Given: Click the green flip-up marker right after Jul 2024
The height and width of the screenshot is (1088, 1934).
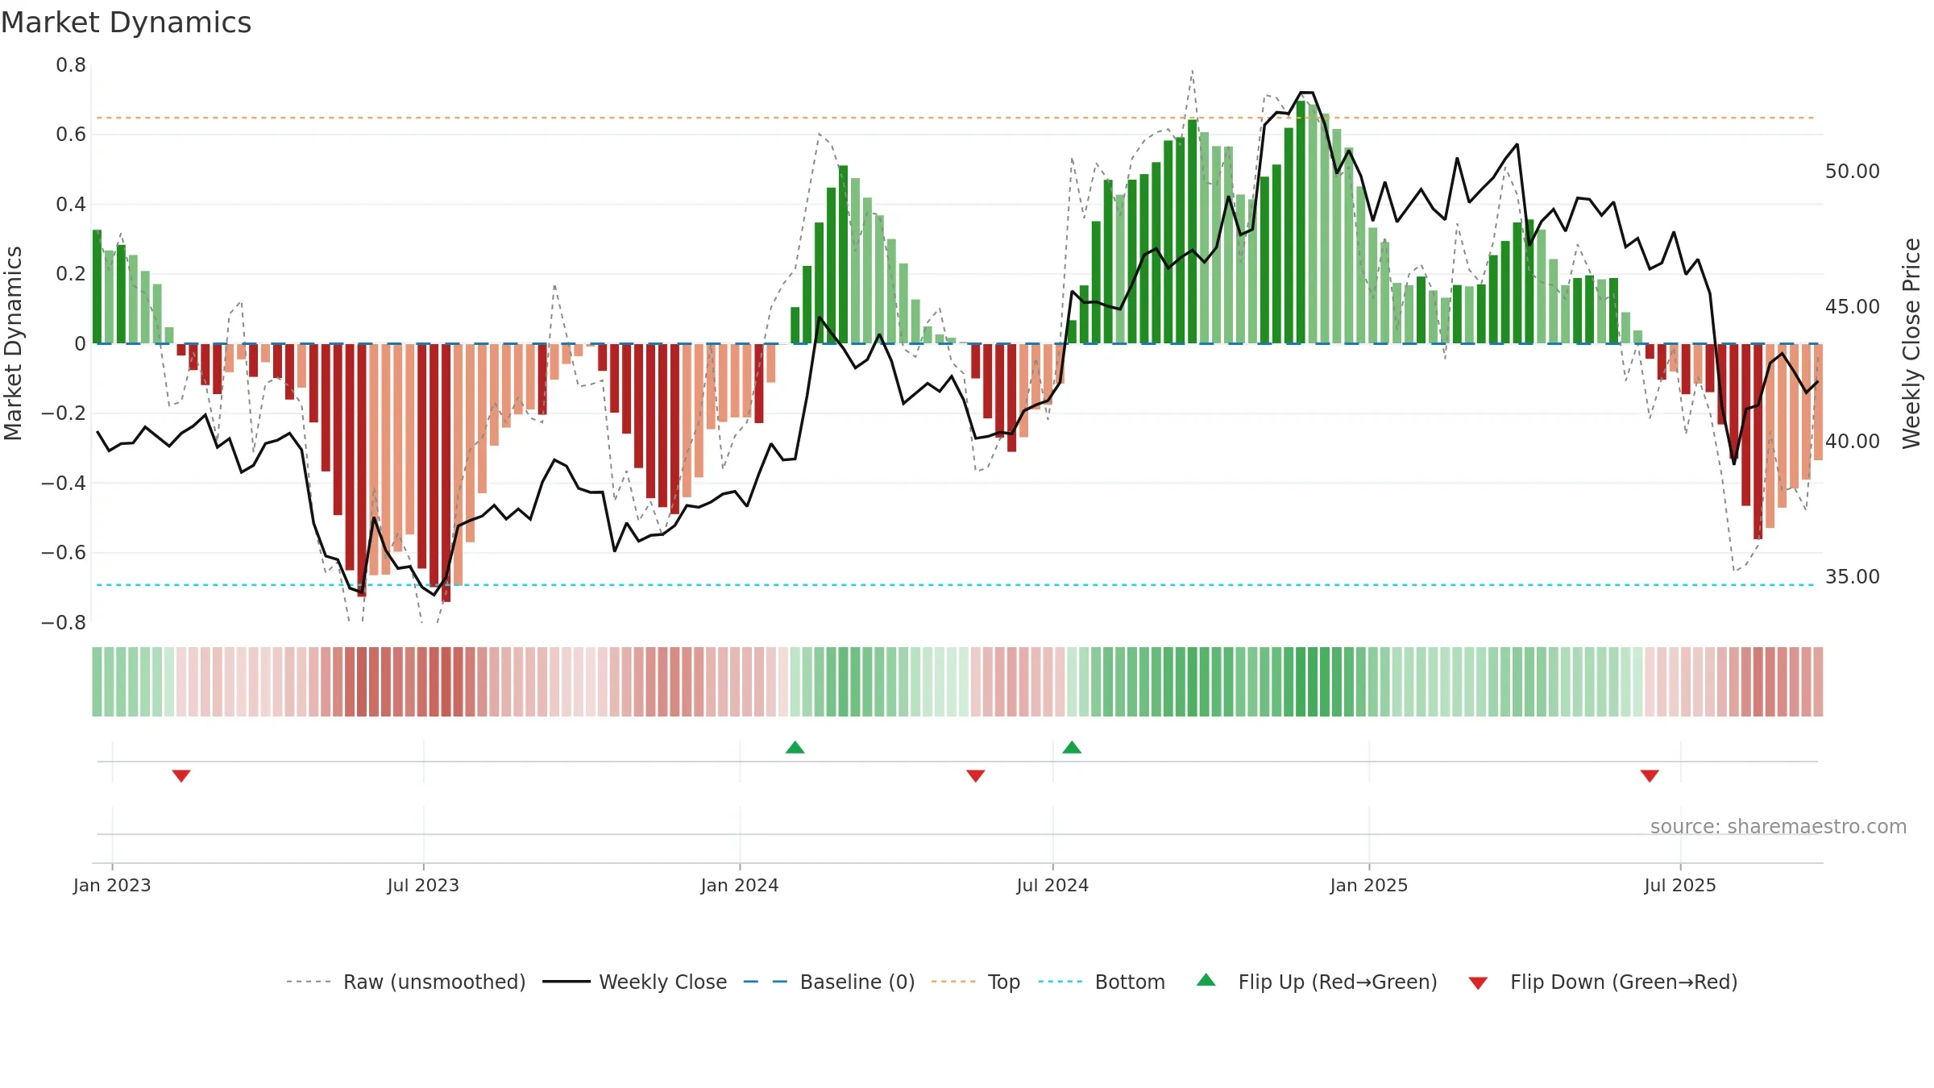Looking at the screenshot, I should [1072, 747].
